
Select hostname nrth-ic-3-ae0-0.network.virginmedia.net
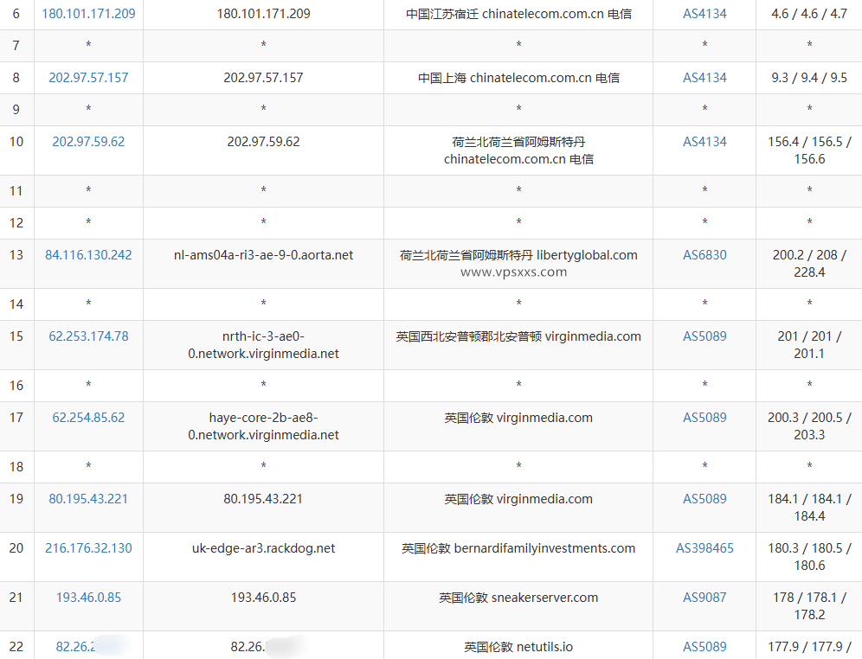[x=263, y=345]
